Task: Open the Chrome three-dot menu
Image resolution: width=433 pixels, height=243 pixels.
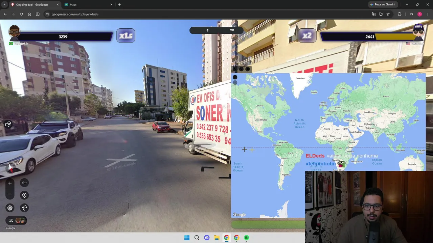Action: [x=428, y=14]
